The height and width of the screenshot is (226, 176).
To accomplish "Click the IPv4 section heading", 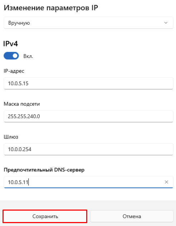I will [10, 44].
